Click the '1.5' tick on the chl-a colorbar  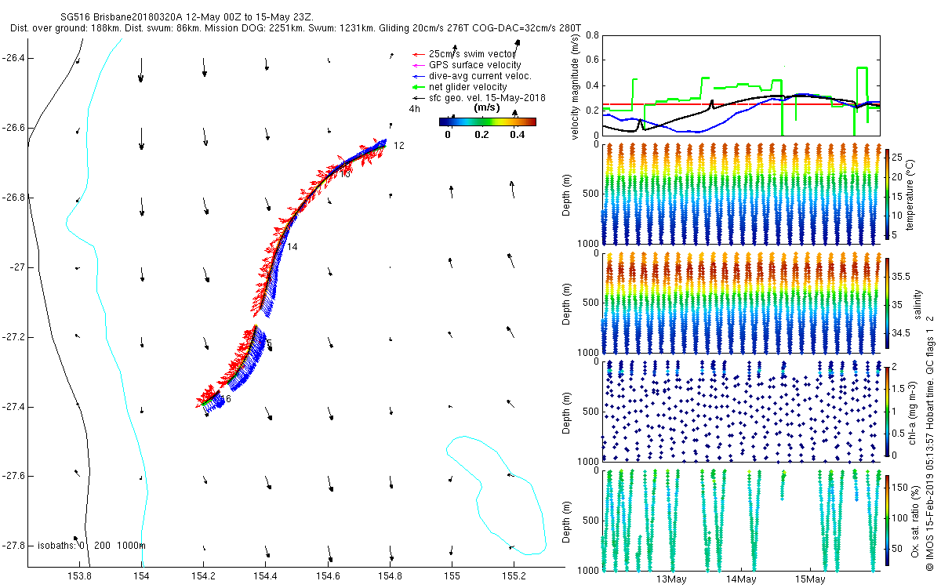(897, 388)
